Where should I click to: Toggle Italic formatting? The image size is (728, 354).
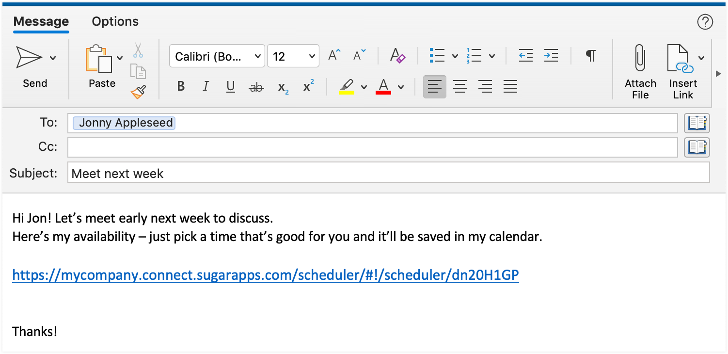[206, 87]
